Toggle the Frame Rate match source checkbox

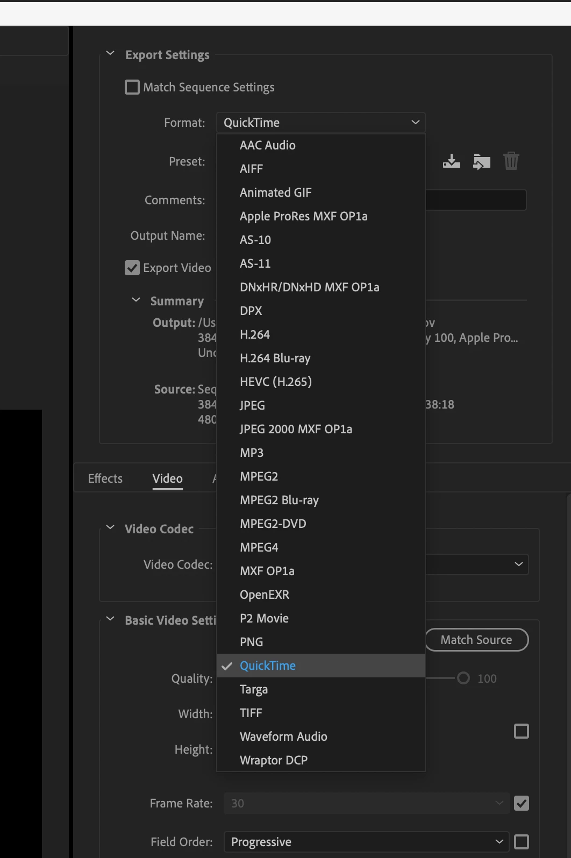522,803
